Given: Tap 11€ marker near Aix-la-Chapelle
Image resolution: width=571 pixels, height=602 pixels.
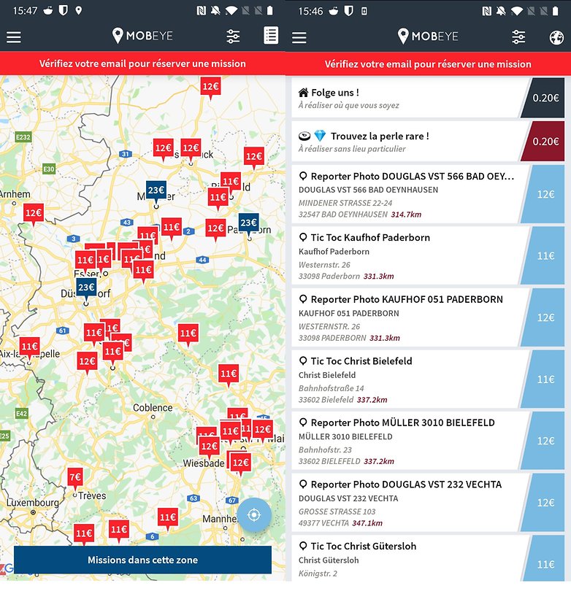Looking at the screenshot, I should click(30, 347).
